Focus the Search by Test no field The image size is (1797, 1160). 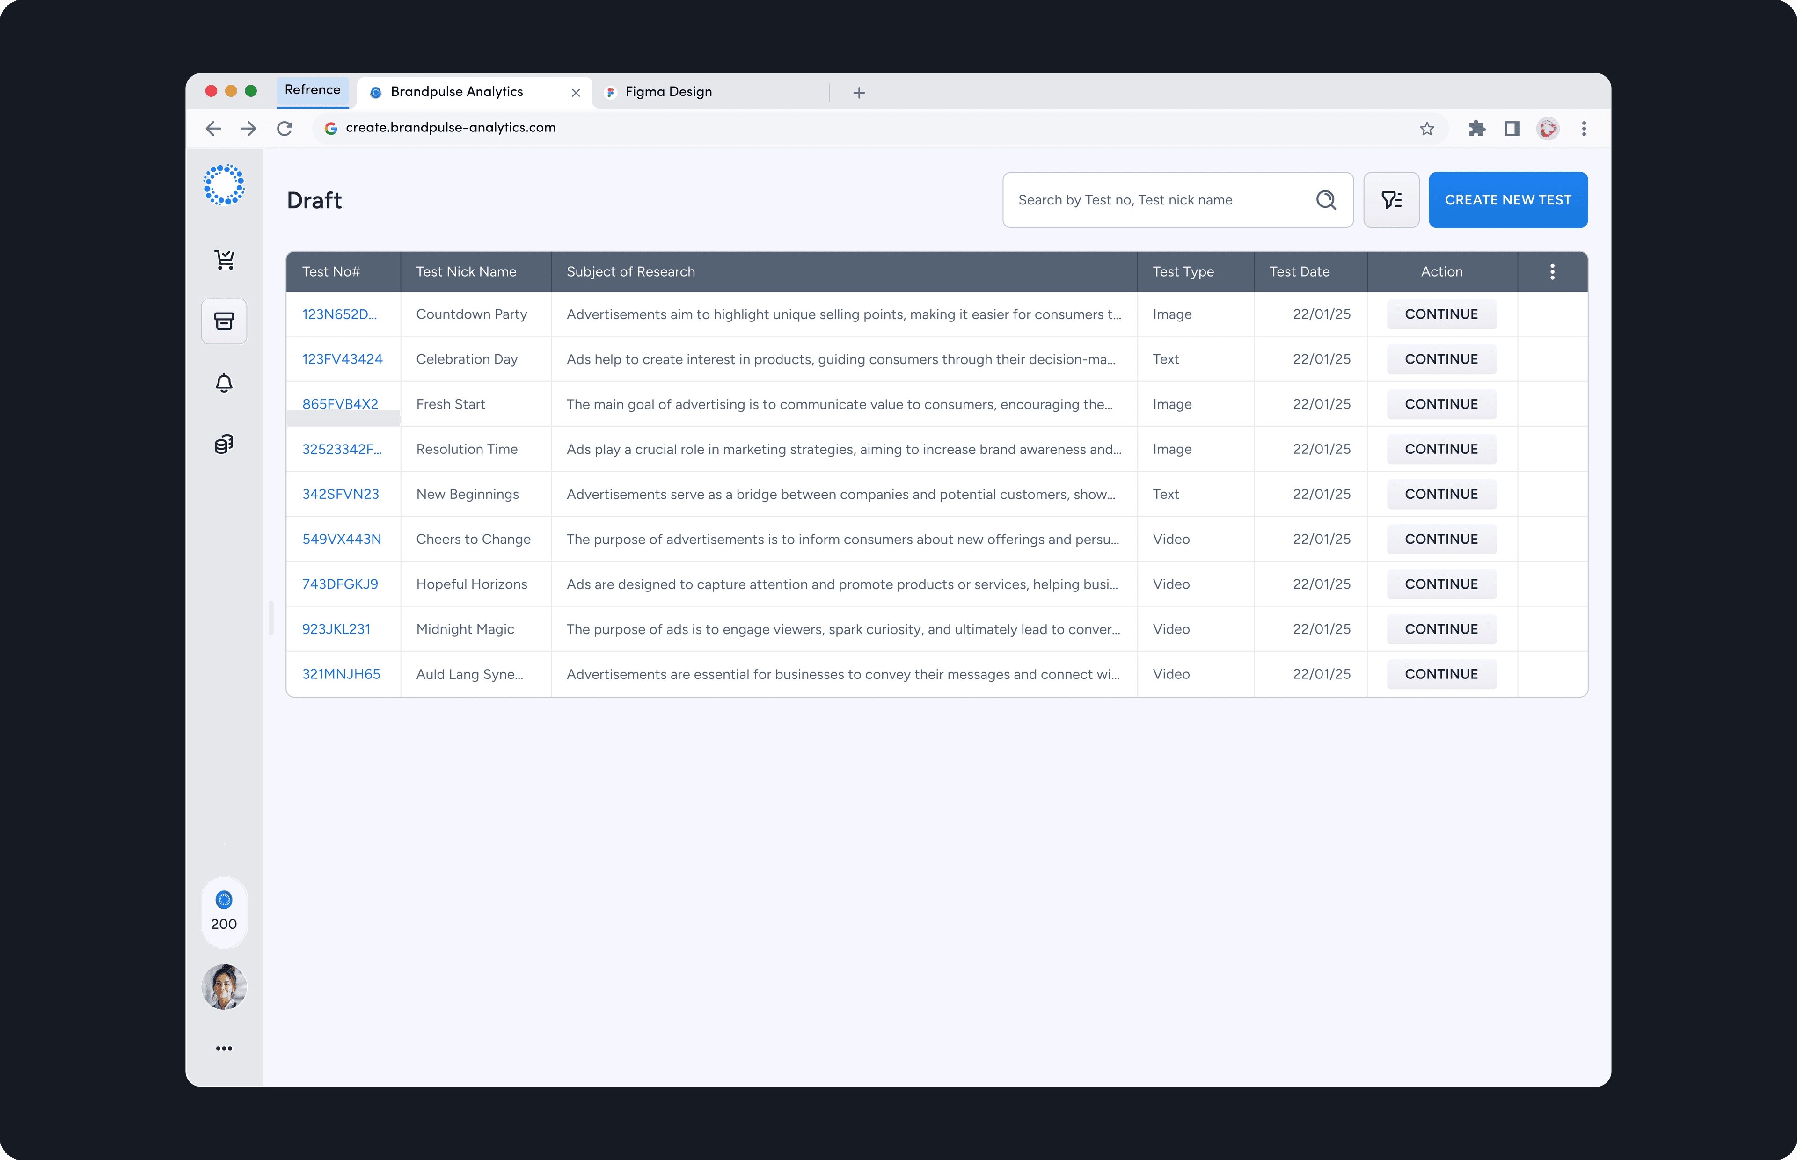[1178, 200]
